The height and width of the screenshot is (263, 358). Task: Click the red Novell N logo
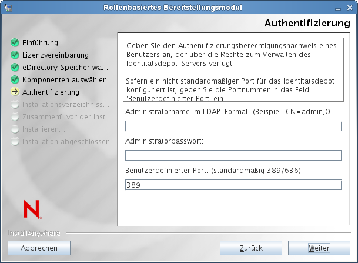32,209
